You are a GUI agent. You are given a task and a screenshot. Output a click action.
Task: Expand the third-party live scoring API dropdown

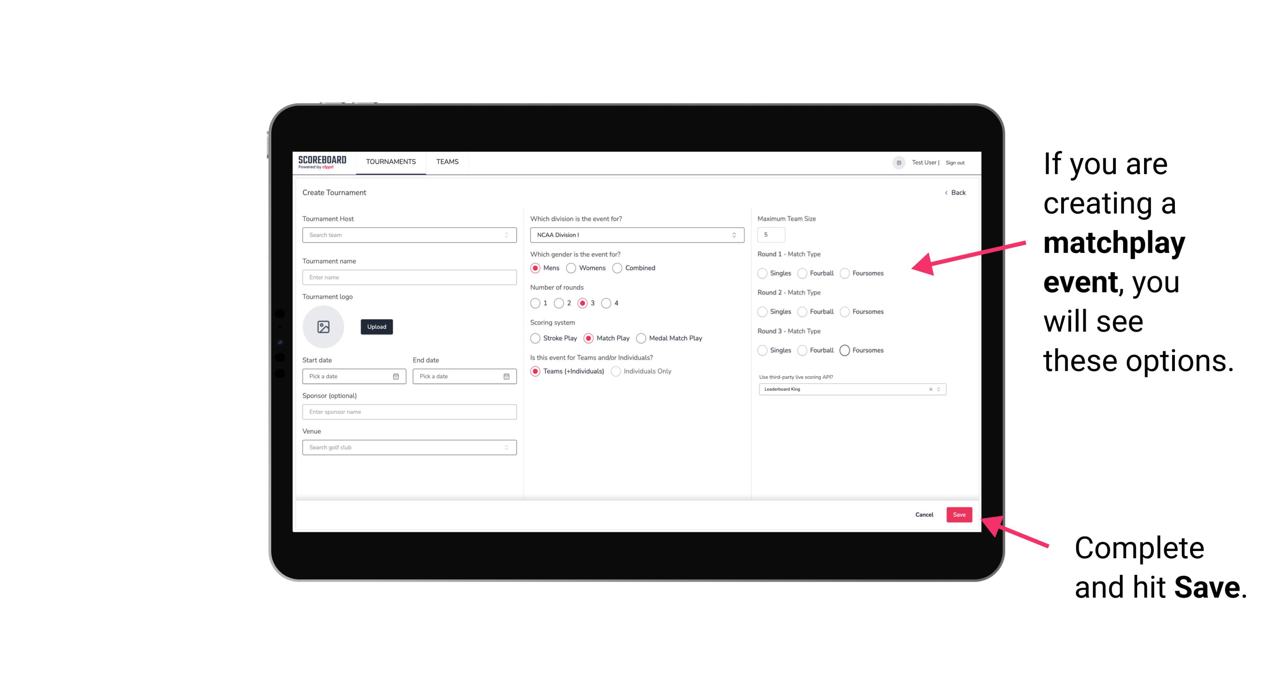[938, 389]
